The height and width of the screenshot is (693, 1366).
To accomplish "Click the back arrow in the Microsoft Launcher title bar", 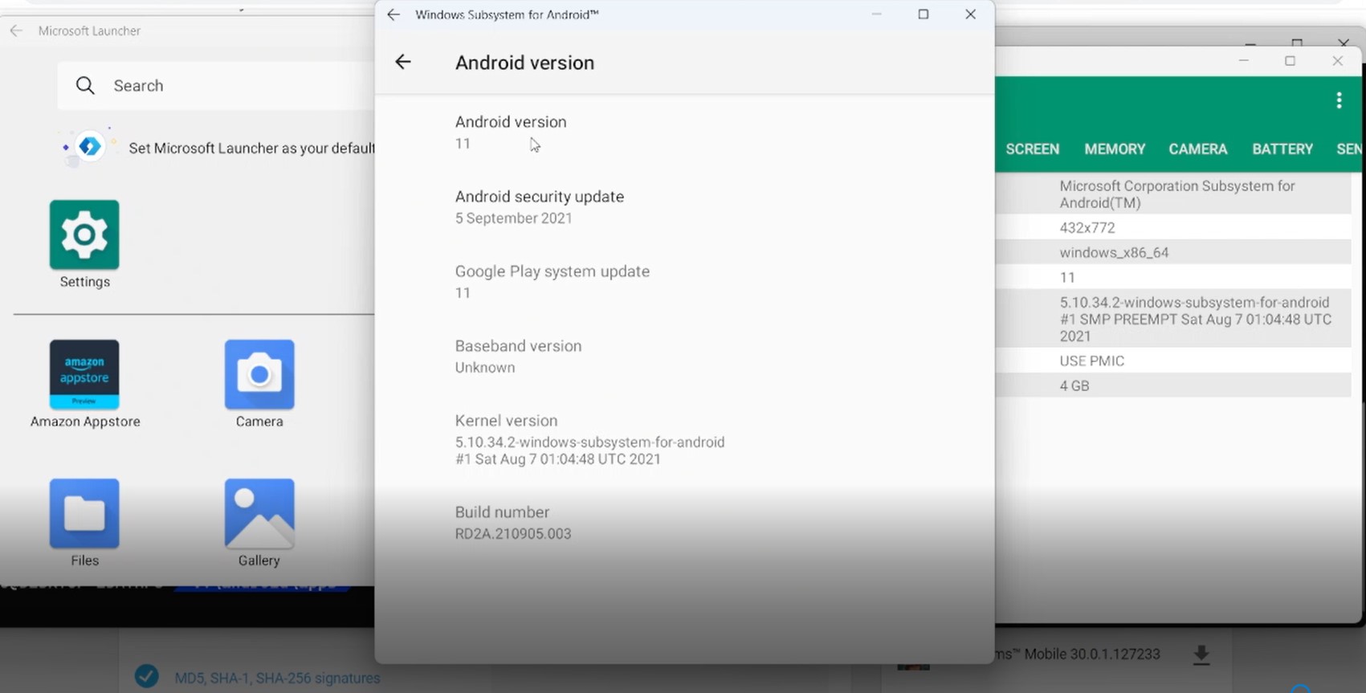I will (x=16, y=31).
